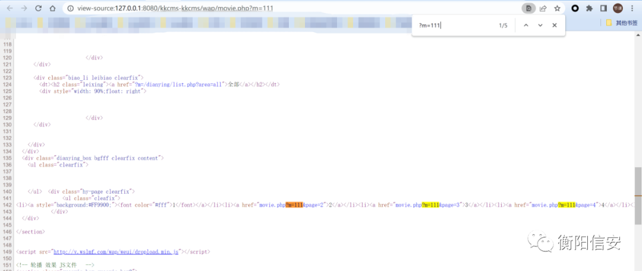The image size is (642, 271).
Task: Click the movie.php?m=111&page=3 link
Action: coord(428,204)
